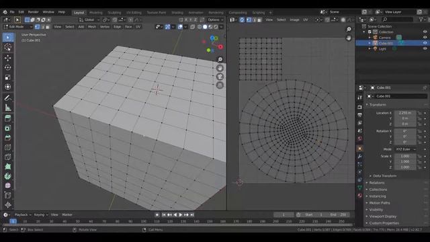Viewport: 430px width, 242px height.
Task: Select the Poly Build tool
Action: 8,167
